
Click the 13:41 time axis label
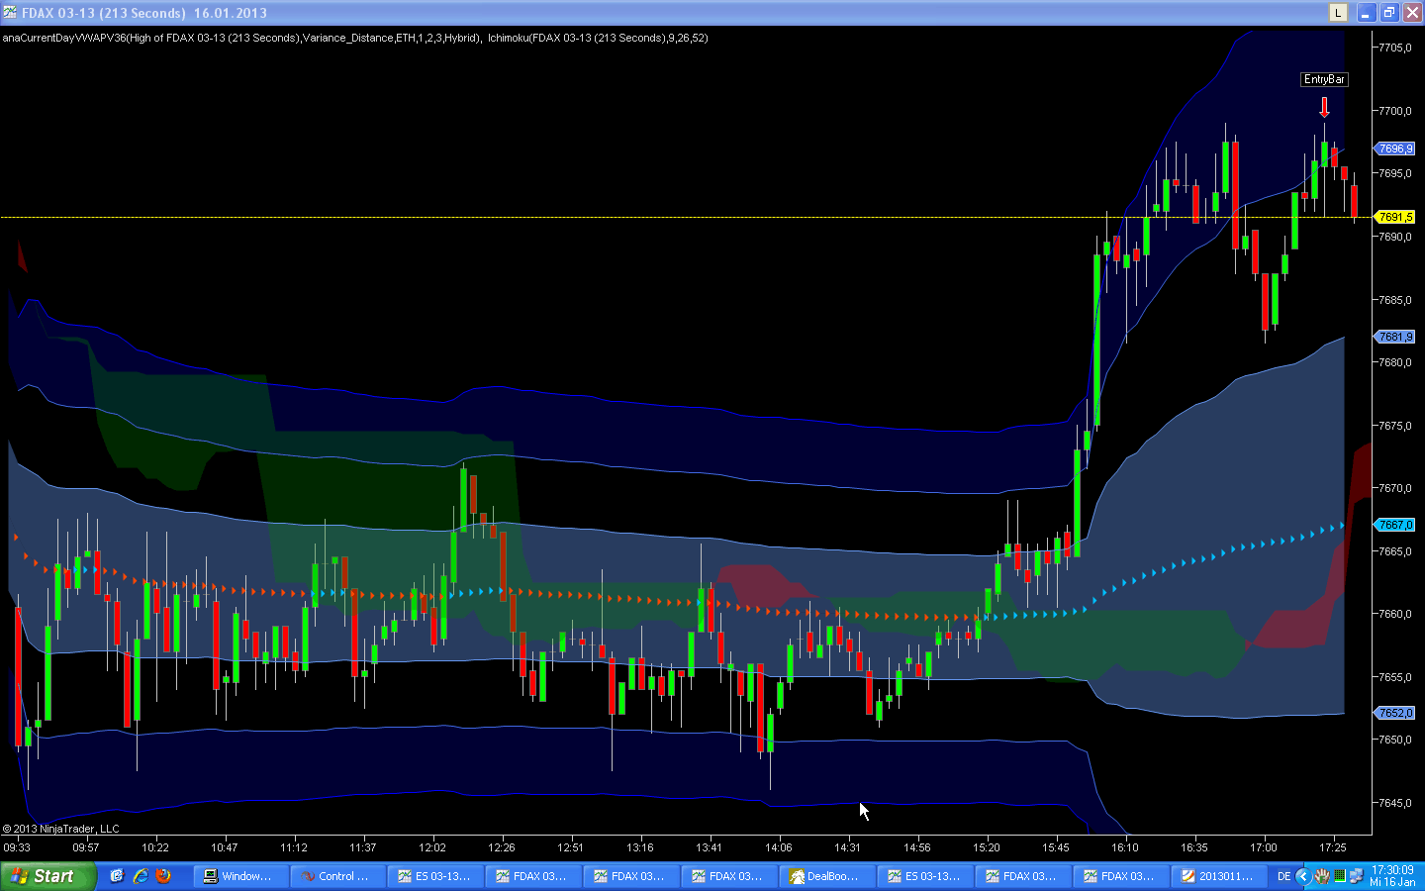tap(710, 847)
